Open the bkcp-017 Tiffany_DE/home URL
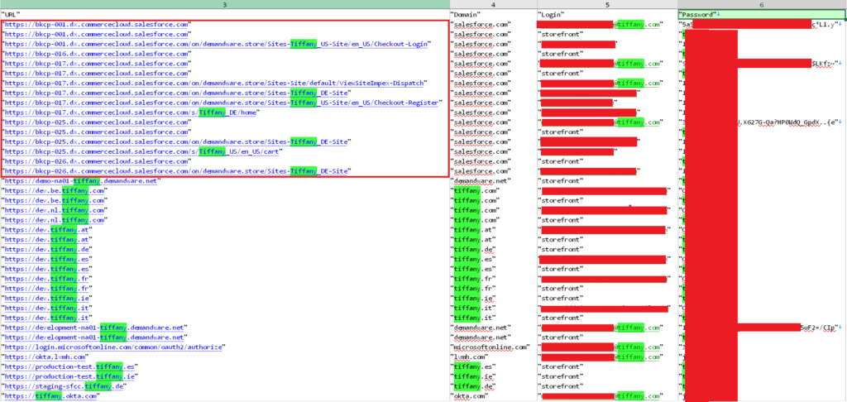847x402 pixels. pos(131,112)
